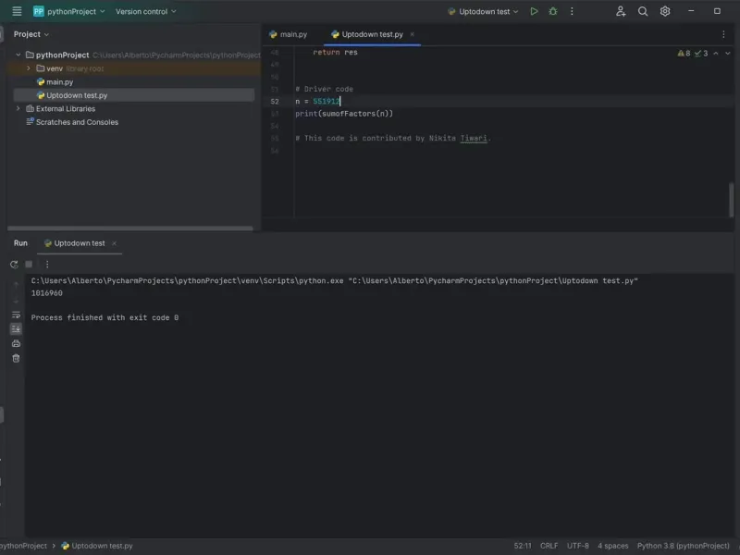Click the Print icon in Run panel
The height and width of the screenshot is (555, 740).
click(x=16, y=343)
